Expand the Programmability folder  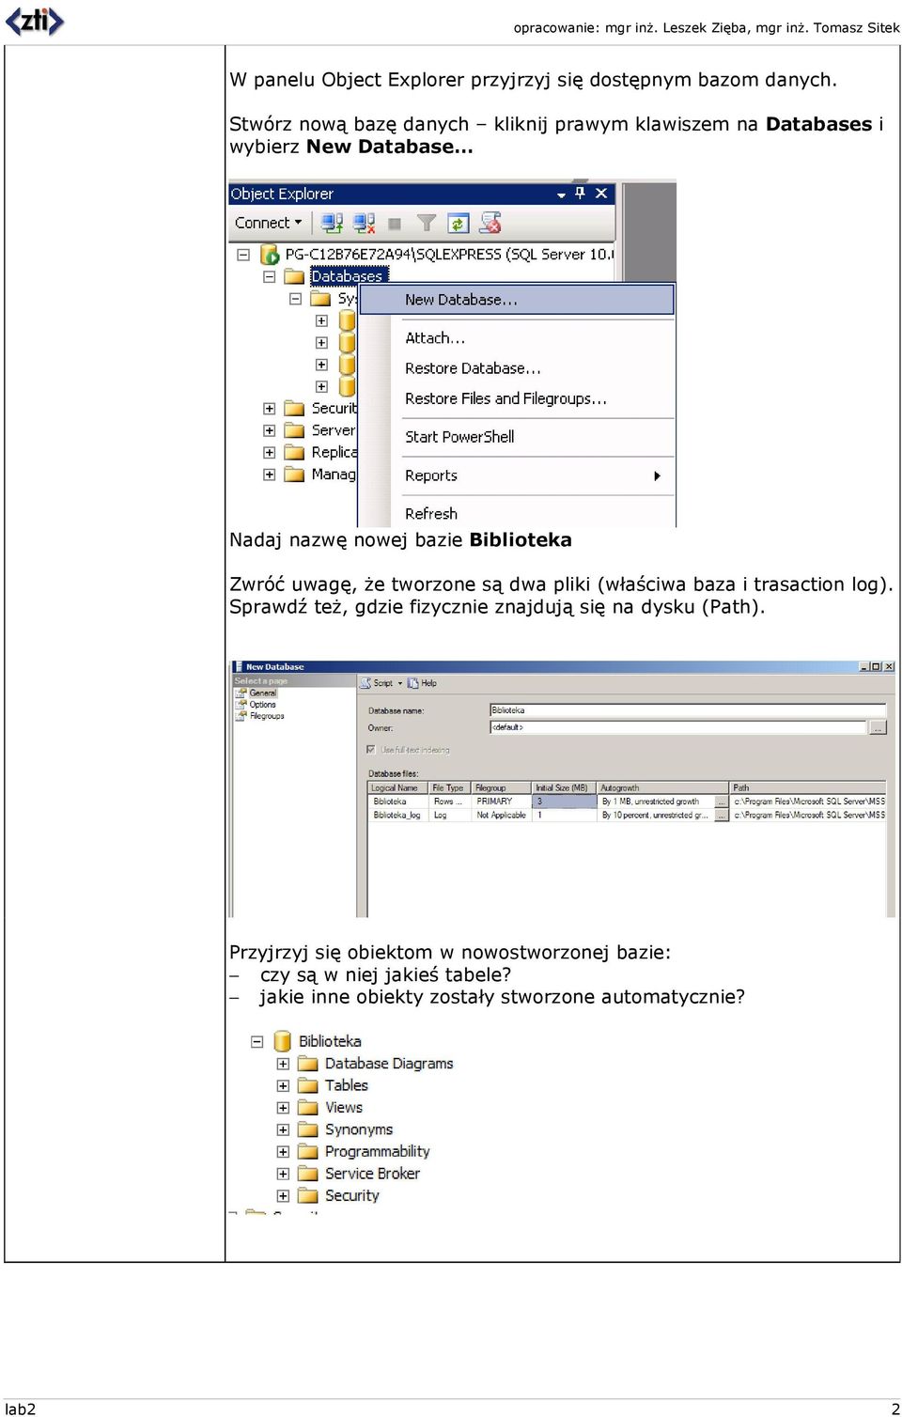(283, 1152)
